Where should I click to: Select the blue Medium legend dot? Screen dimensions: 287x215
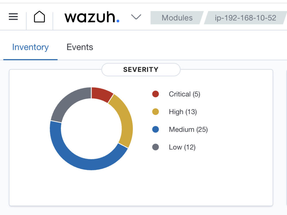(155, 129)
